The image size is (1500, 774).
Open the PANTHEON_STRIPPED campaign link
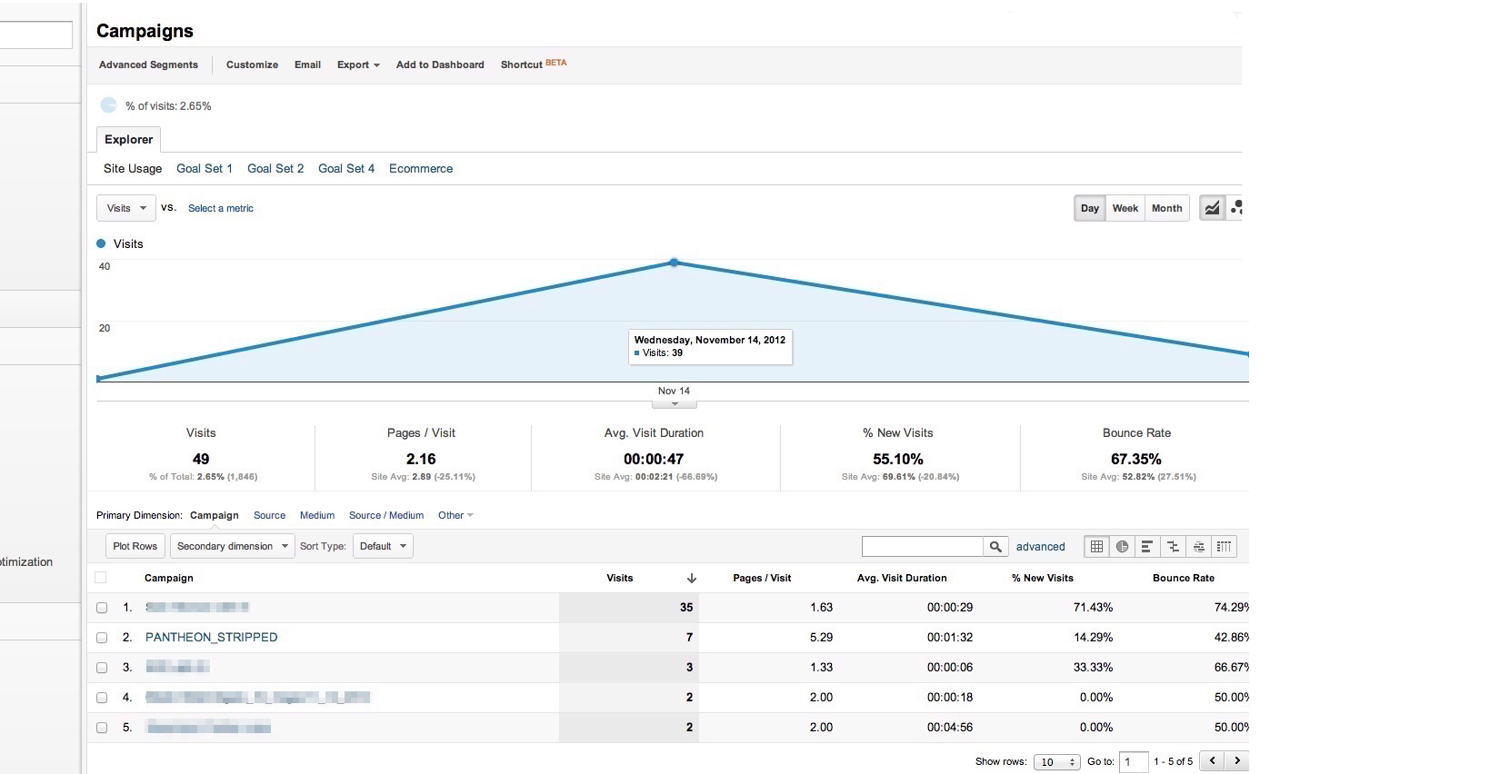(x=211, y=637)
